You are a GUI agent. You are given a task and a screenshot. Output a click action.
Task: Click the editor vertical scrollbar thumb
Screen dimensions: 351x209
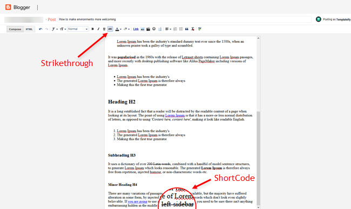[x=258, y=158]
